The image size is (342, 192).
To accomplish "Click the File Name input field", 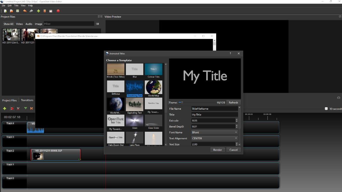I will (214, 109).
